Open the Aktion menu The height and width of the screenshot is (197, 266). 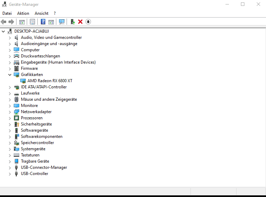pos(23,13)
